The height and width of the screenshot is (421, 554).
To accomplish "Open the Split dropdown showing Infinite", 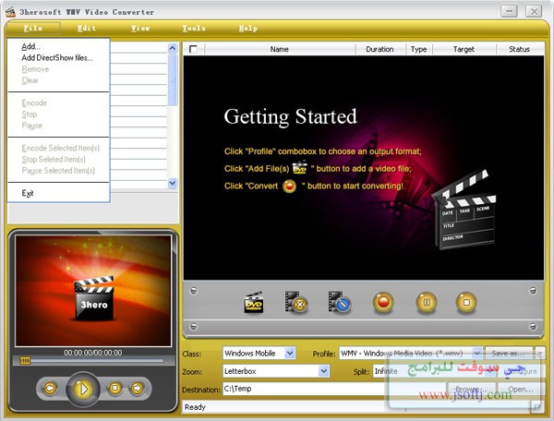I will click(490, 371).
